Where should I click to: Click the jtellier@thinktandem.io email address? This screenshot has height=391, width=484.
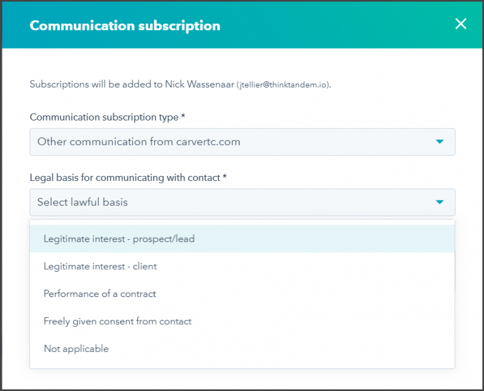click(x=284, y=85)
